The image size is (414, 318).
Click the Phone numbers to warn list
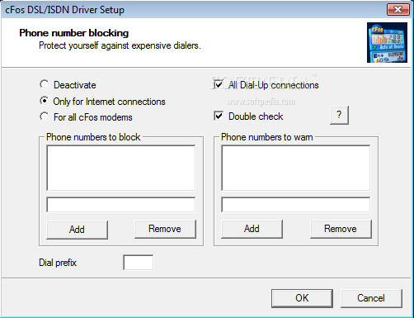(296, 168)
